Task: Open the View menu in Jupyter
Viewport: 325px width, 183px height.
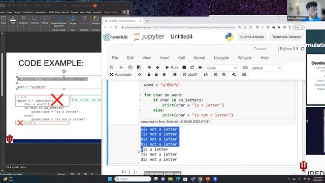Action: pos(147,58)
